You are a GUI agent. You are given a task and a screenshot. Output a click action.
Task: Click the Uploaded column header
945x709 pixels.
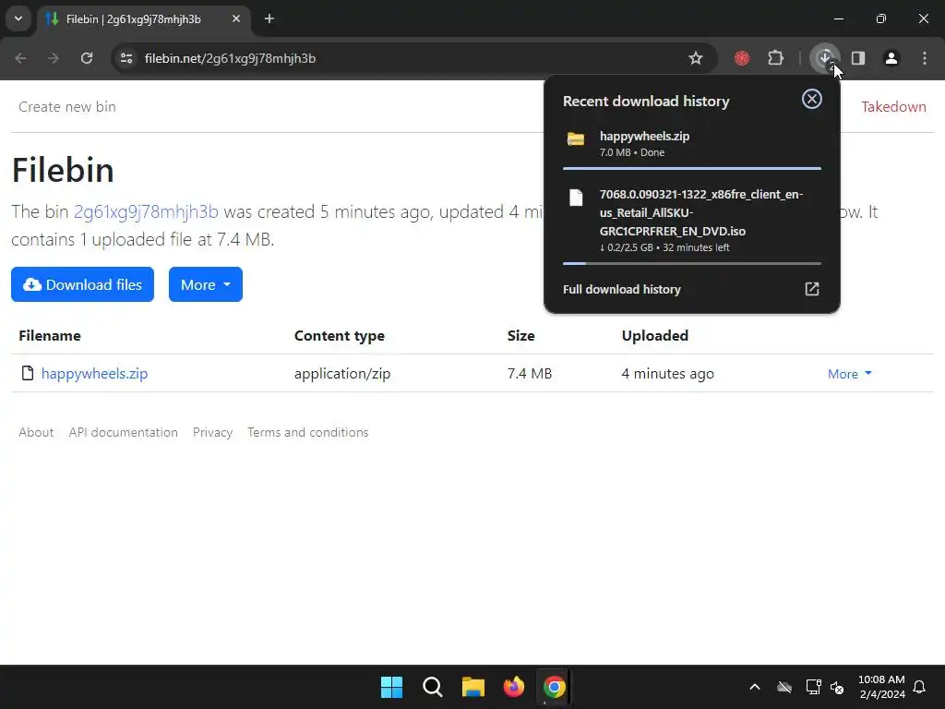[654, 336]
